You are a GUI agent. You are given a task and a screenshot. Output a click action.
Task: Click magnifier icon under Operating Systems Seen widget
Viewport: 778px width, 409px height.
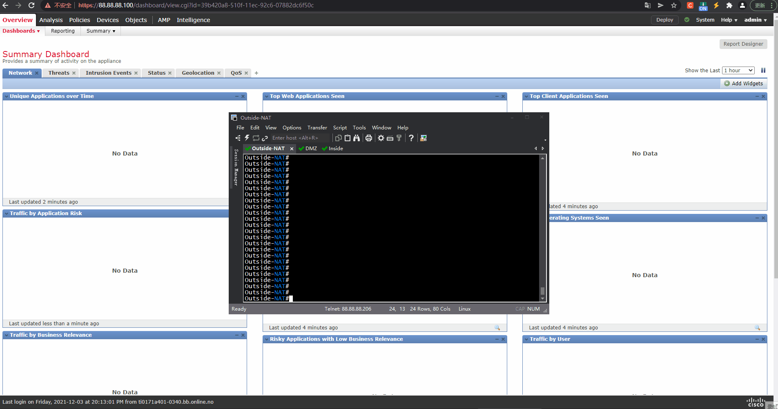757,327
